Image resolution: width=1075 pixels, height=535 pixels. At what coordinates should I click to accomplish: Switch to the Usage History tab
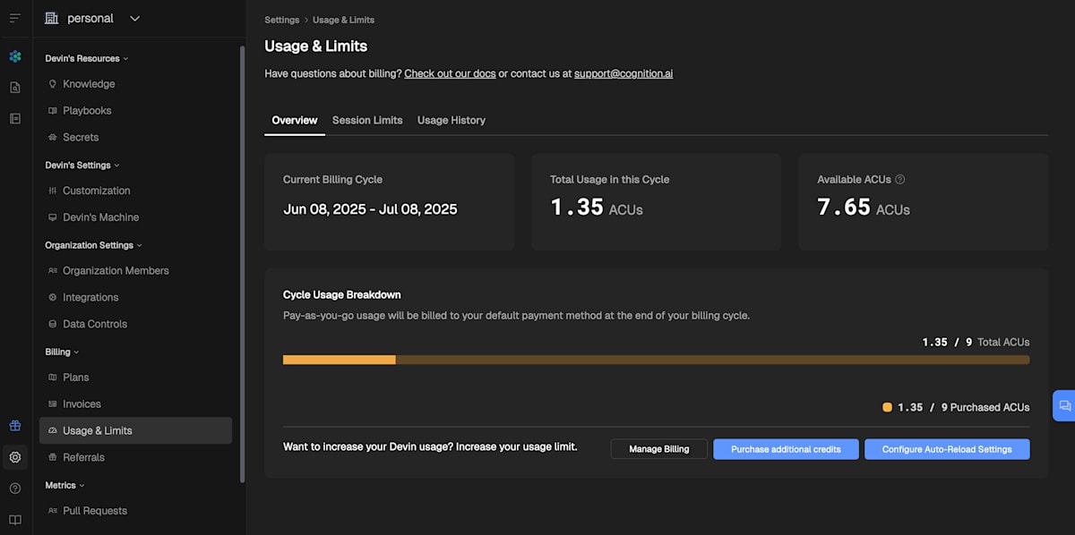point(451,120)
